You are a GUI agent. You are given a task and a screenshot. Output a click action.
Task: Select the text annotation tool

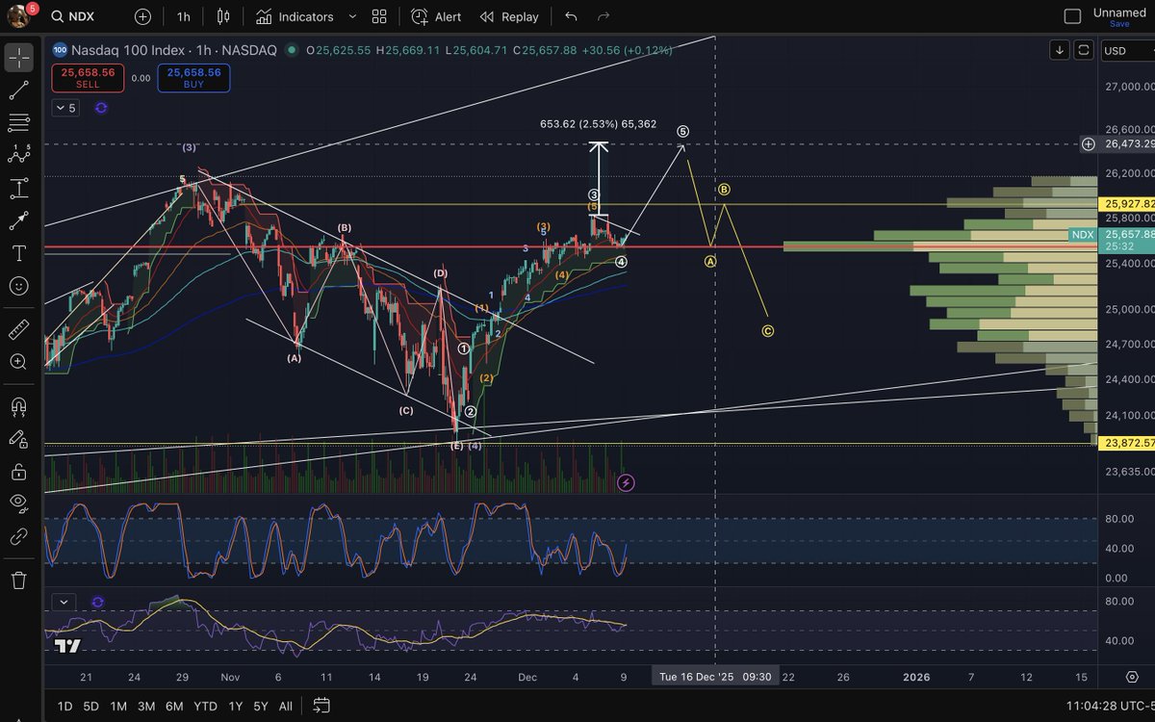point(18,253)
